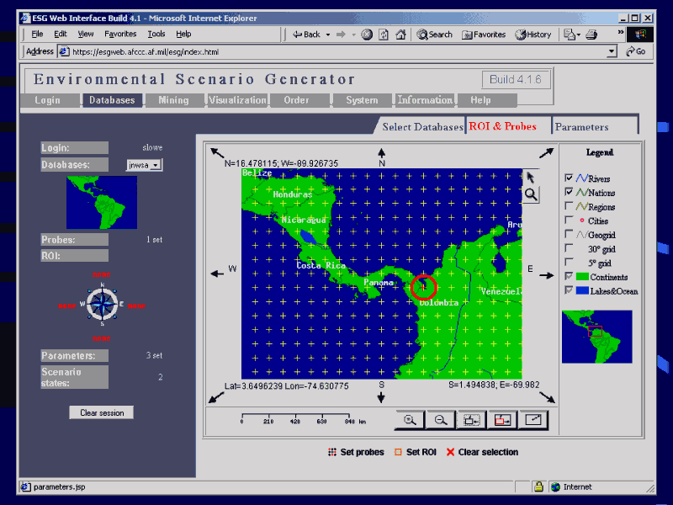The width and height of the screenshot is (673, 505).
Task: Pan the map northeast with arrow
Action: [x=546, y=152]
